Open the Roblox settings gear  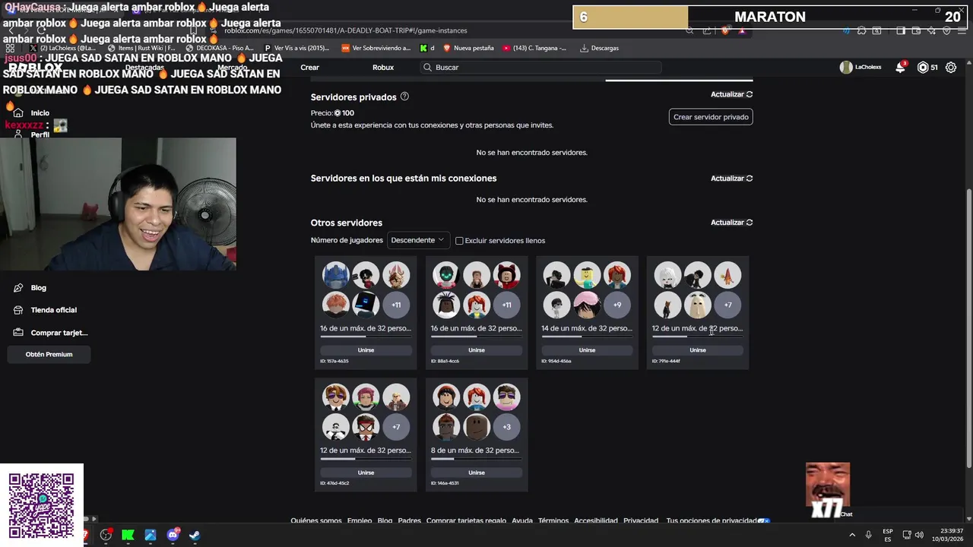pos(951,67)
